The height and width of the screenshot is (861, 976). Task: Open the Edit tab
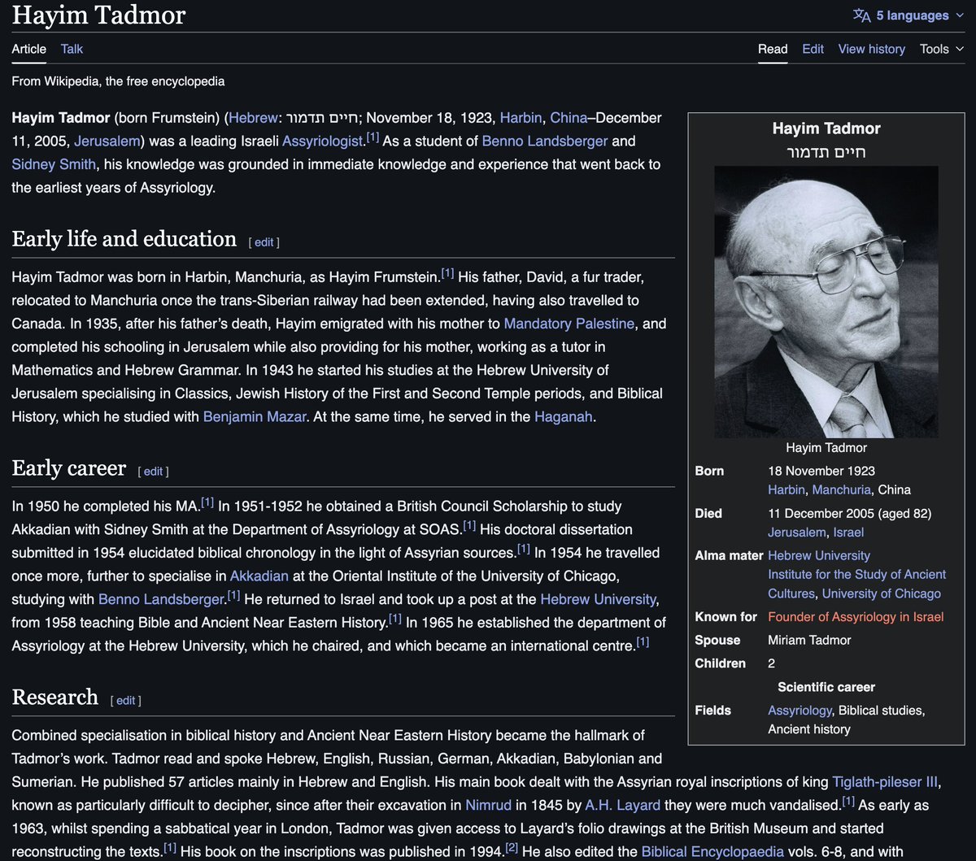813,49
